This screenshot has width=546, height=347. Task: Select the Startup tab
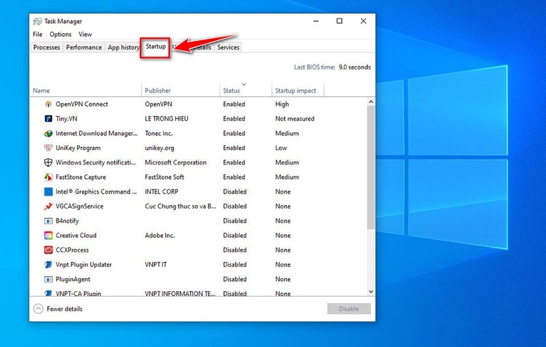(x=156, y=46)
